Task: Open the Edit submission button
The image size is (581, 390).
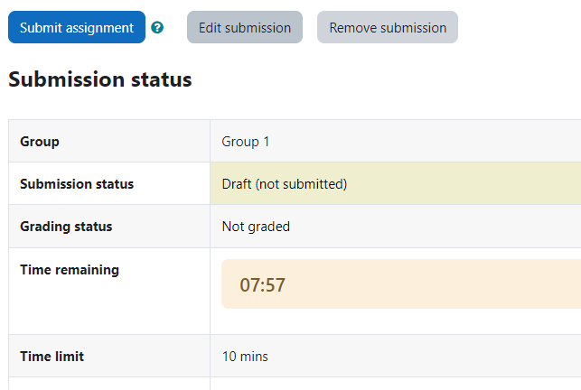Action: coord(245,27)
